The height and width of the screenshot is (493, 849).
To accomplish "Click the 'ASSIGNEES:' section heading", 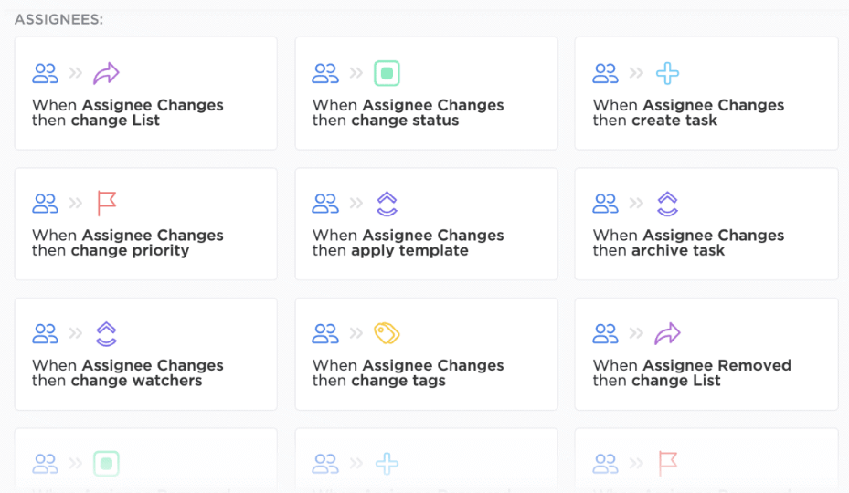I will [58, 19].
